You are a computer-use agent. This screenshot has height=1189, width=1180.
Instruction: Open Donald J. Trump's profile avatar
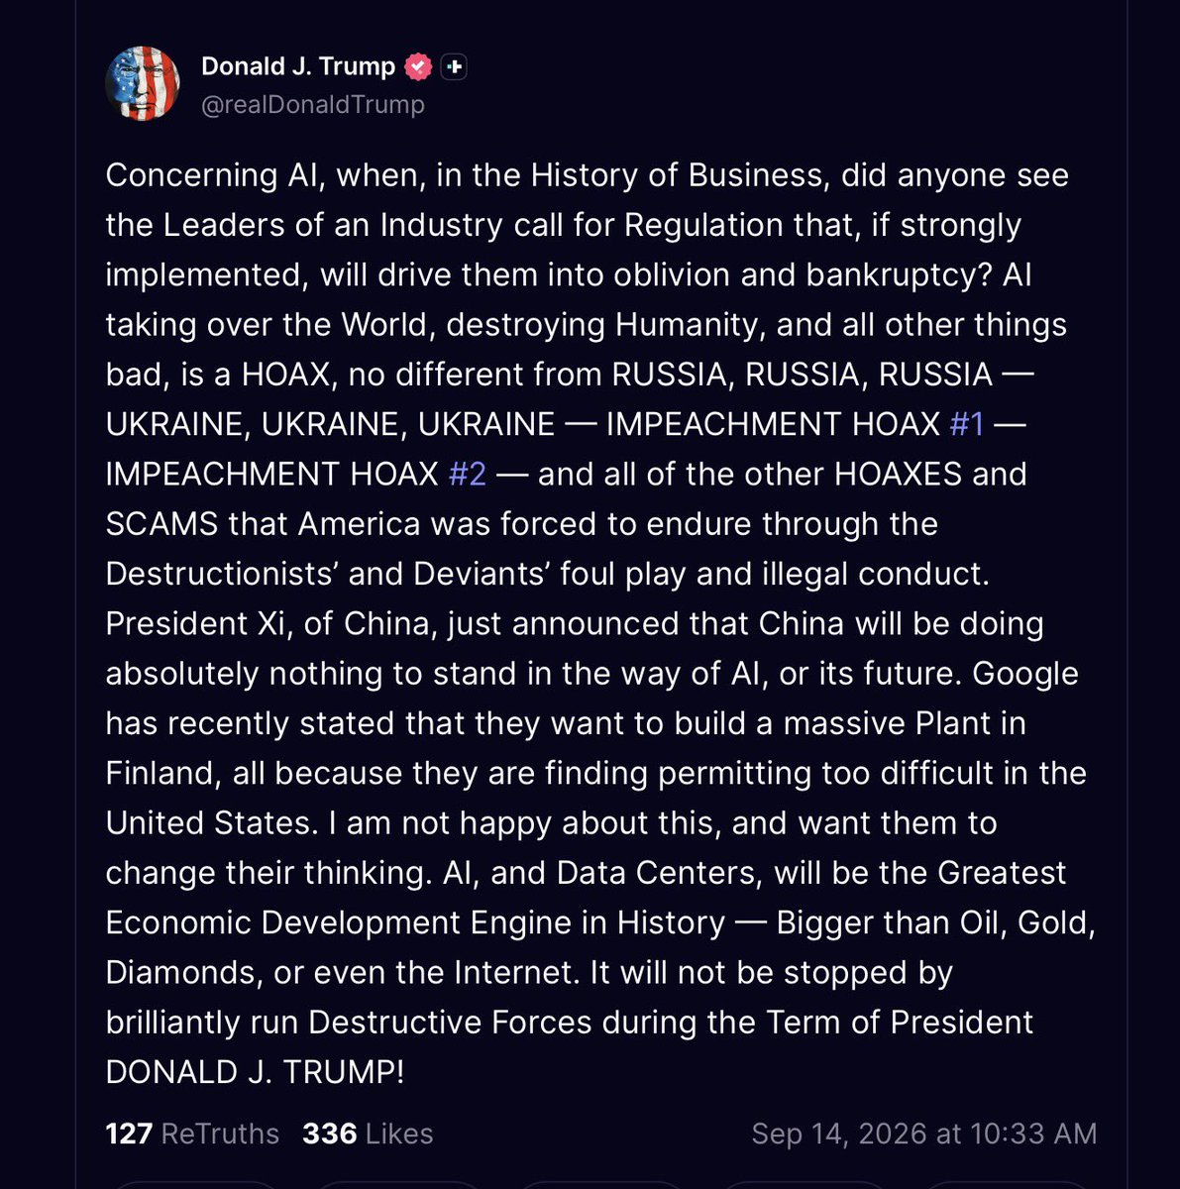pyautogui.click(x=143, y=84)
